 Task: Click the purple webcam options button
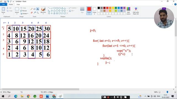pos(164,9)
